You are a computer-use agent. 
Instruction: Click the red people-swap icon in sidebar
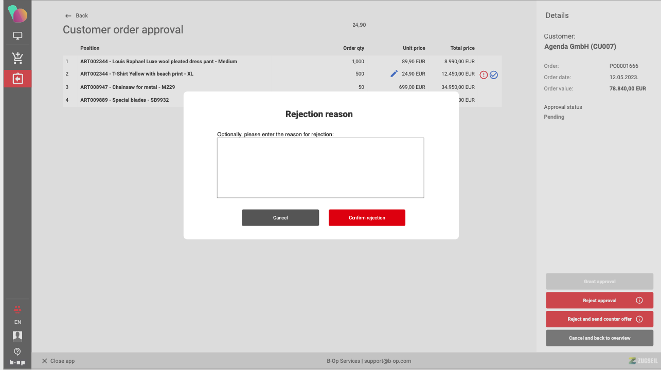[17, 309]
